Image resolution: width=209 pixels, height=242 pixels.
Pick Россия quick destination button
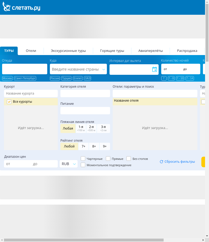click(55, 78)
